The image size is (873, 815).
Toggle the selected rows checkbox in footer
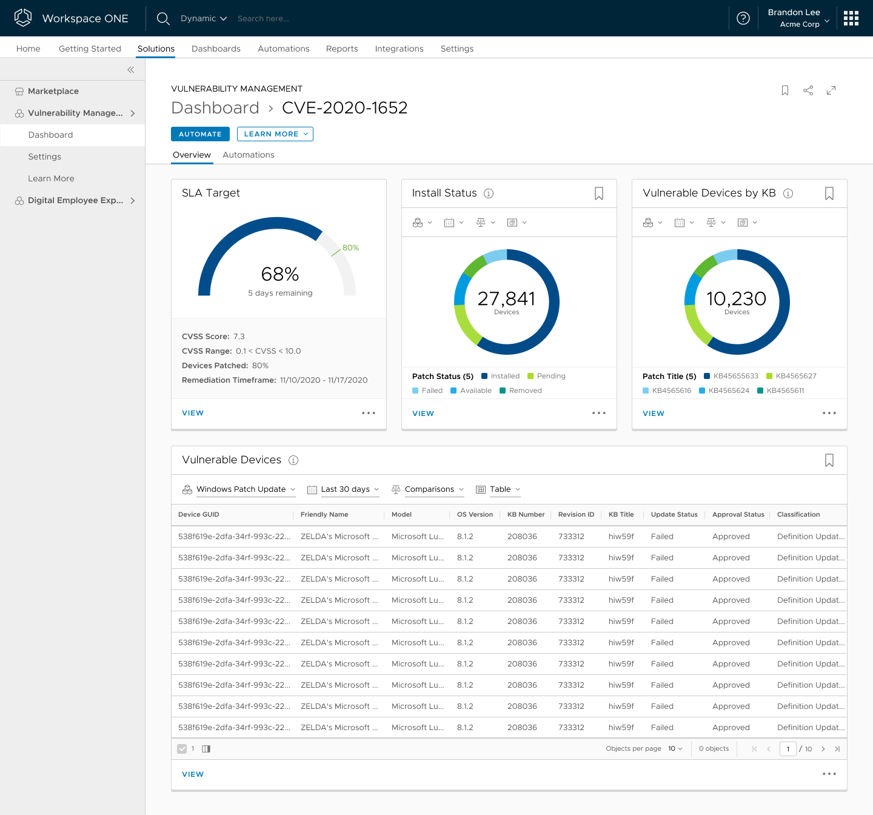182,749
